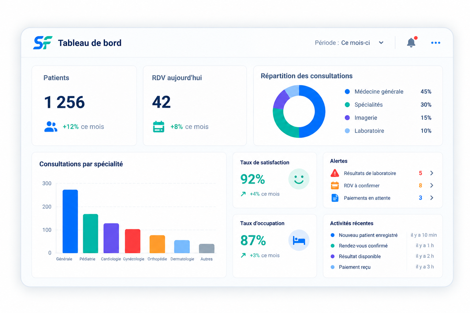Click the upward arrow beside +3% ce mois
This screenshot has height=313, width=470.
(243, 255)
